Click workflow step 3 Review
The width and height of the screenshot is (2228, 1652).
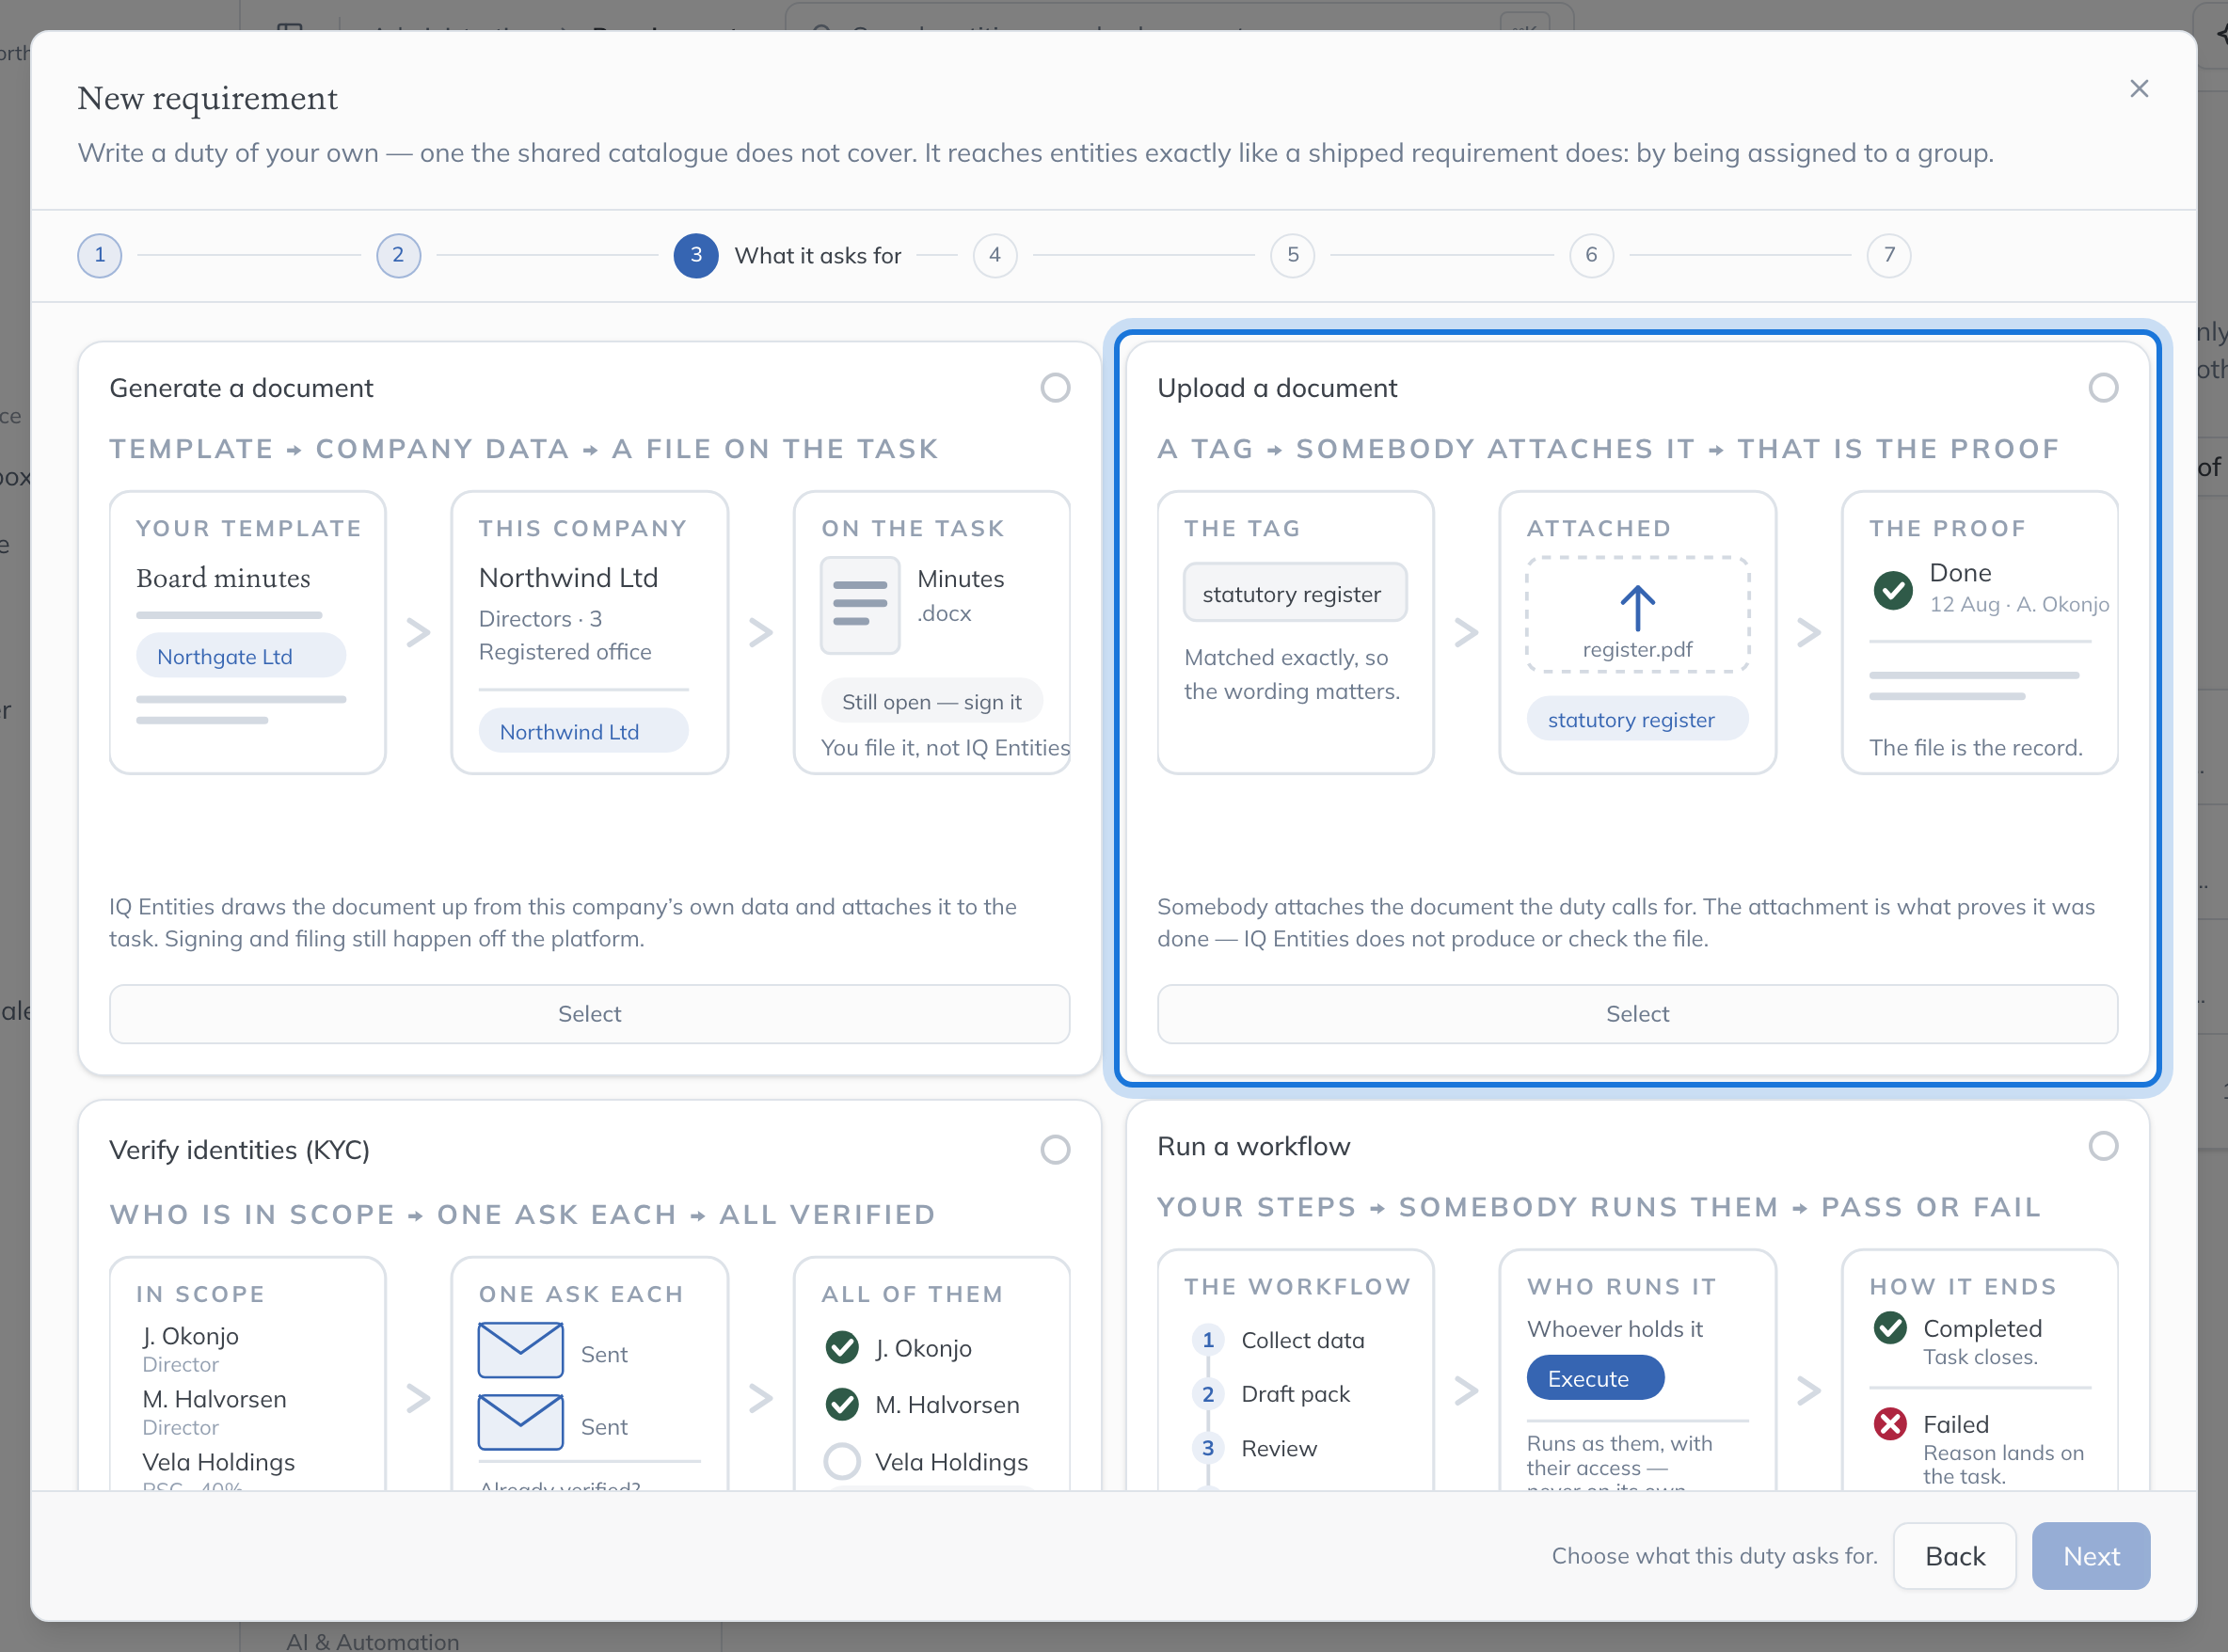[1256, 1448]
